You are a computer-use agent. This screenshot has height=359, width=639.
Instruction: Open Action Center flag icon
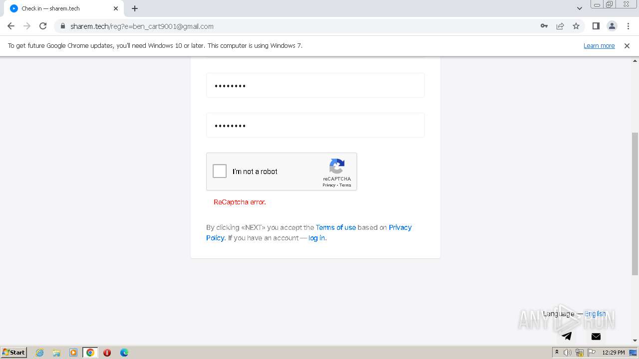point(591,353)
